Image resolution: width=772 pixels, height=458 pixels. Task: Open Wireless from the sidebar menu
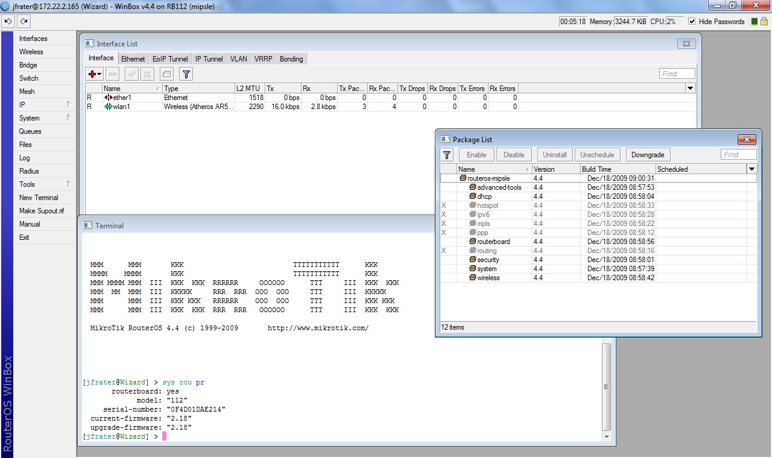[x=31, y=52]
